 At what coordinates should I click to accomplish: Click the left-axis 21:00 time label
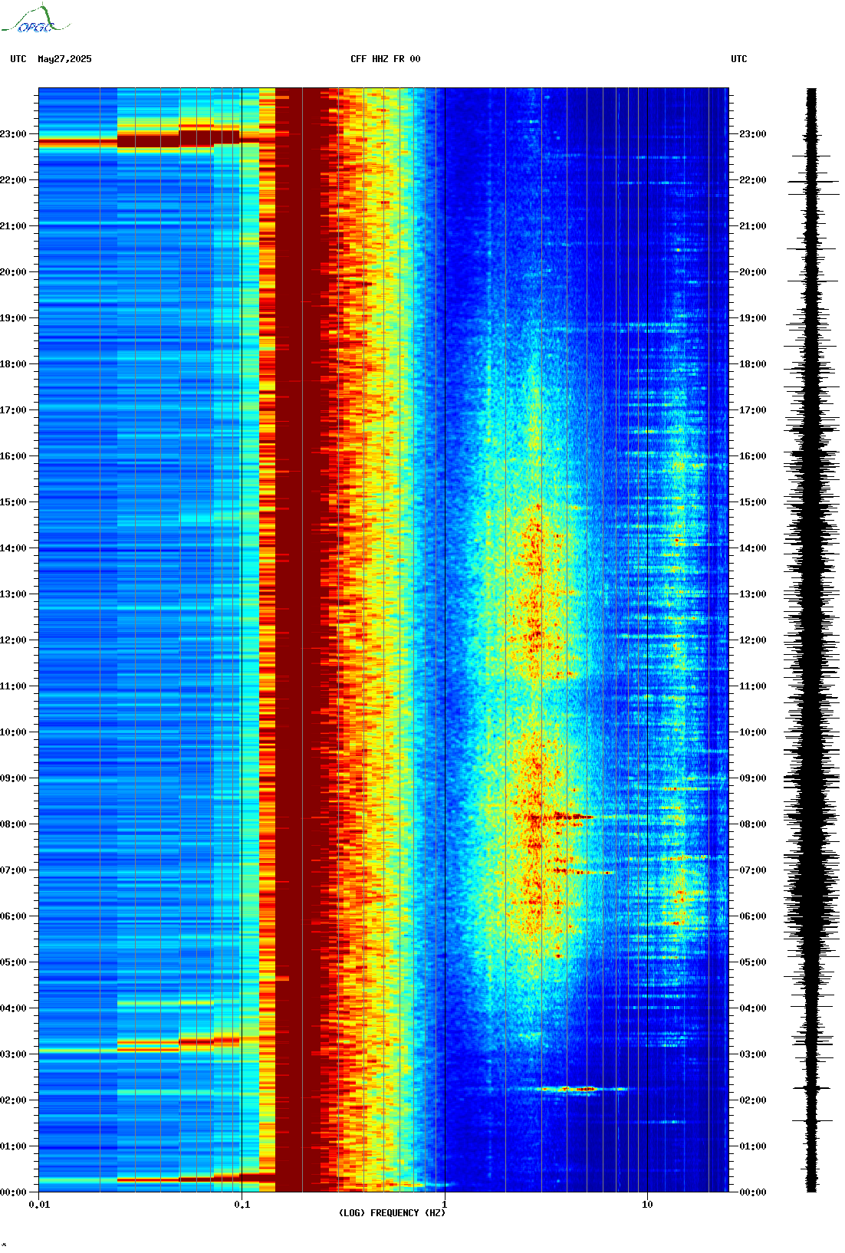[13, 226]
